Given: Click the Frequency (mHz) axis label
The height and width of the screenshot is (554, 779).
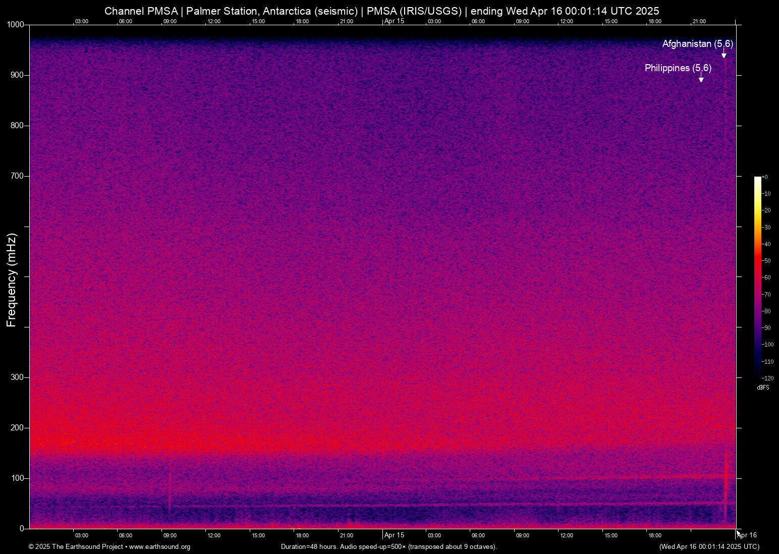Looking at the screenshot, I should coord(12,280).
